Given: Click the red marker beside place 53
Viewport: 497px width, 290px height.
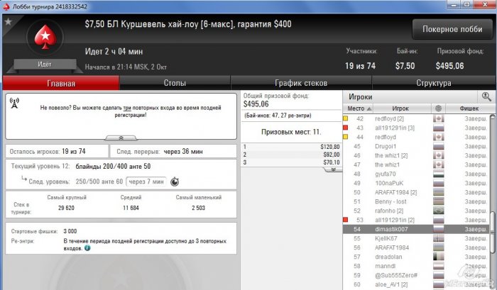Looking at the screenshot, I should coord(346,220).
